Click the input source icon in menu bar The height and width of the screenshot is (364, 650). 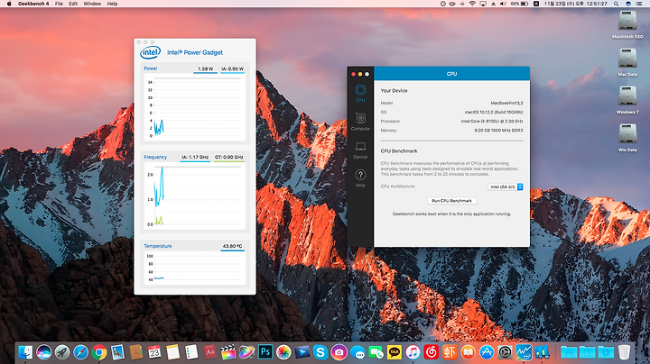pyautogui.click(x=536, y=4)
